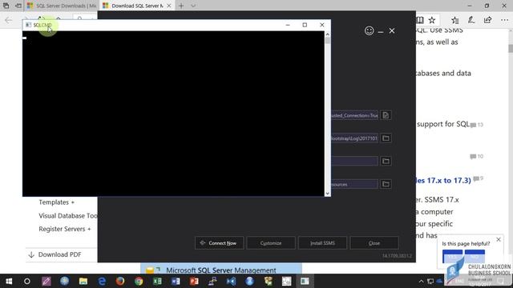Click the Edge share icon
This screenshot has height=288, width=513.
[487, 20]
